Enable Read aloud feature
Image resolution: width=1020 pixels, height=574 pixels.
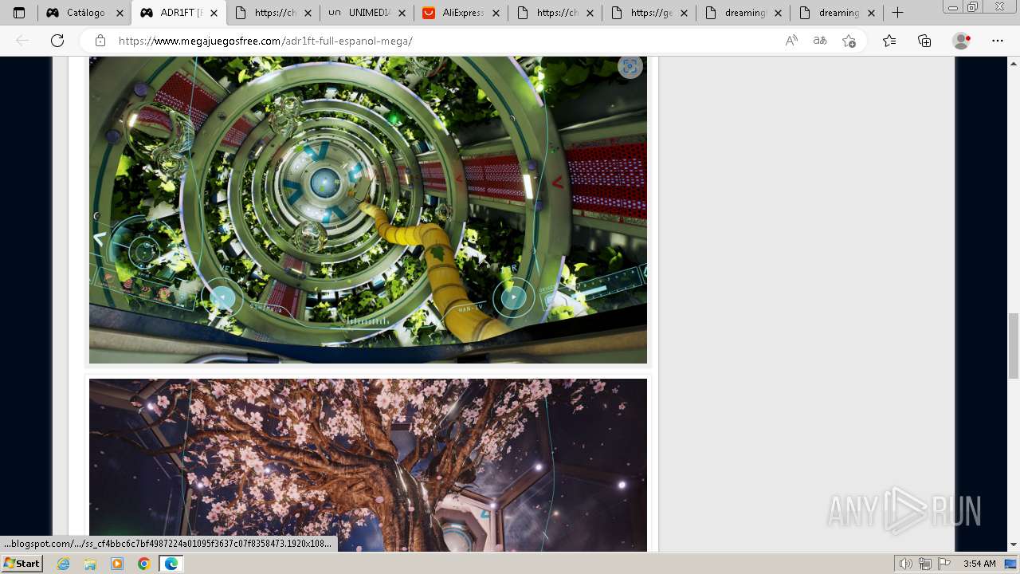coord(791,41)
